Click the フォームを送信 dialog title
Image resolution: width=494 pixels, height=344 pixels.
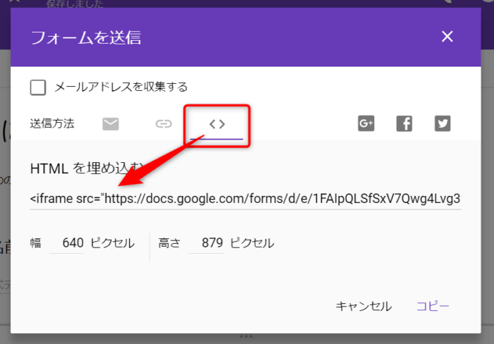click(85, 37)
